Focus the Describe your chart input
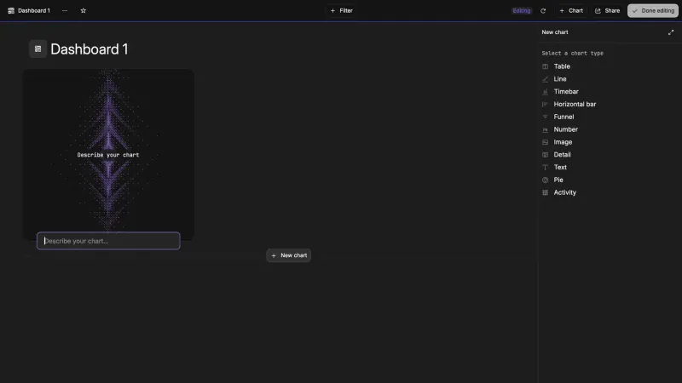Image resolution: width=682 pixels, height=383 pixels. [x=108, y=241]
